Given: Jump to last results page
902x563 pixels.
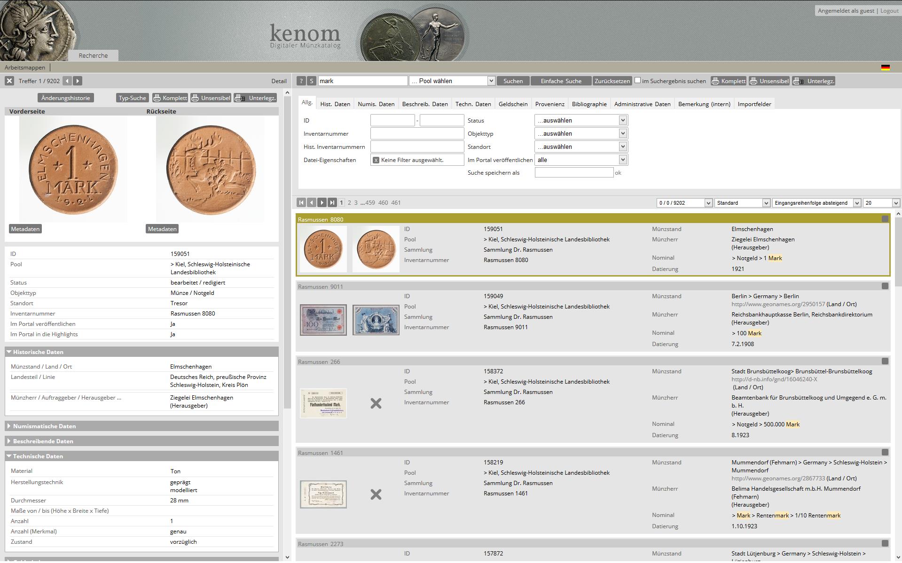Looking at the screenshot, I should [x=332, y=202].
